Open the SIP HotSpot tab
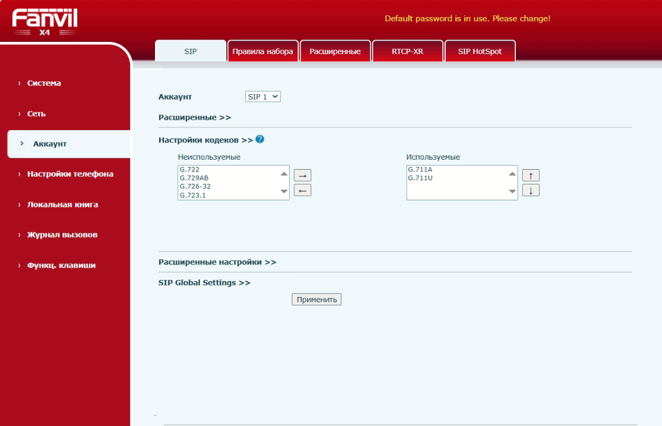Image resolution: width=662 pixels, height=426 pixels. (x=480, y=51)
